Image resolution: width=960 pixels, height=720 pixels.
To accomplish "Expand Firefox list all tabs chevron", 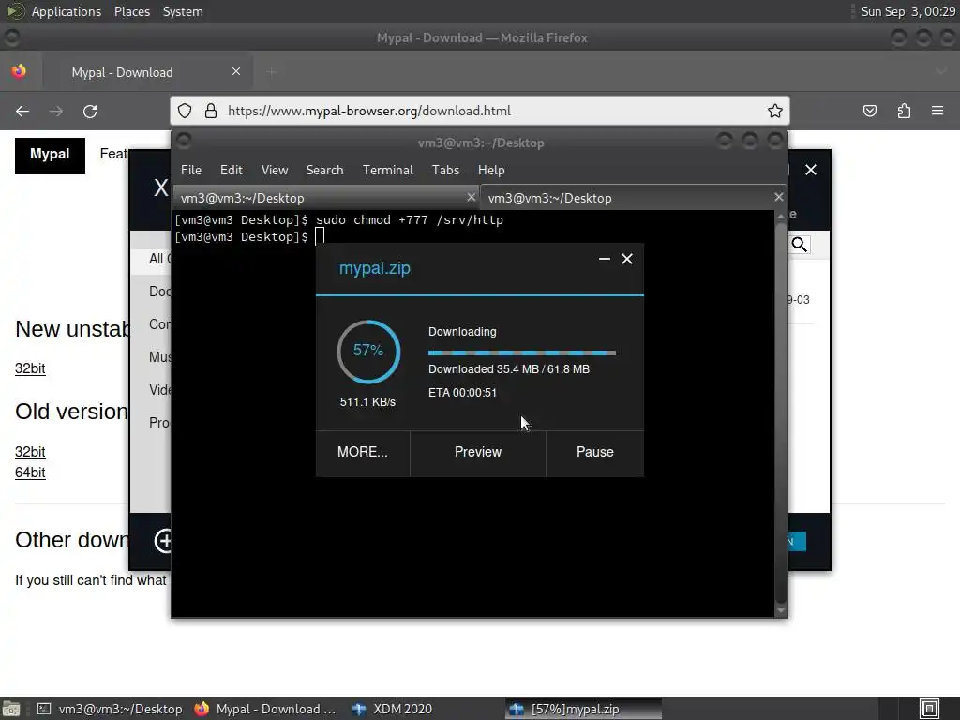I will 940,71.
